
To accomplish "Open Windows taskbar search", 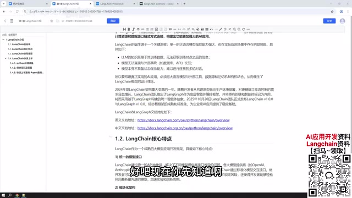I will click(x=10, y=195).
